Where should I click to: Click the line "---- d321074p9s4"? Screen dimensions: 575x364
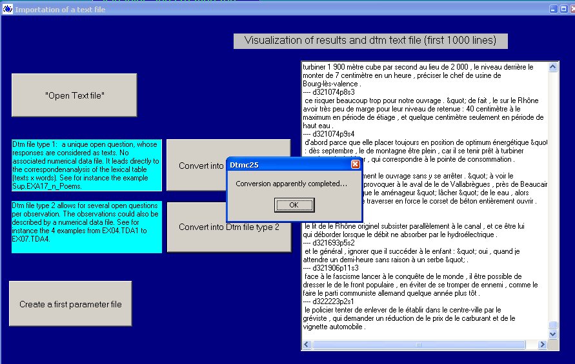click(329, 134)
